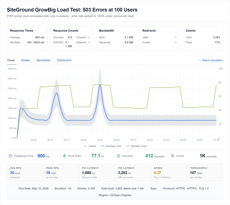Open the Watch simulation link
This screenshot has height=205, width=230.
(x=212, y=60)
